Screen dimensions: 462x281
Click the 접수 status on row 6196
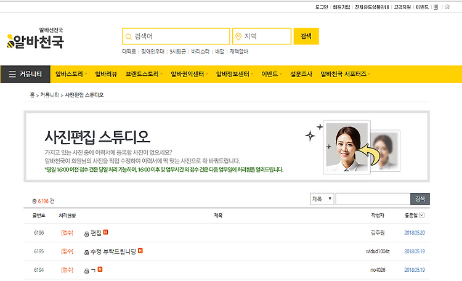(x=67, y=233)
